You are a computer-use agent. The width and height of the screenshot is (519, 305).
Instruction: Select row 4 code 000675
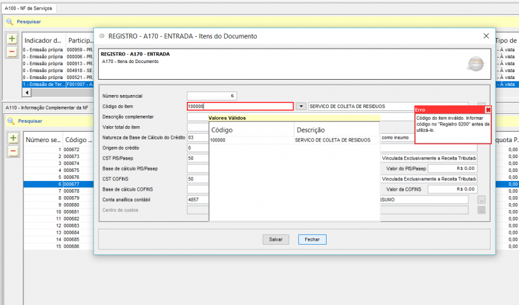[59, 171]
